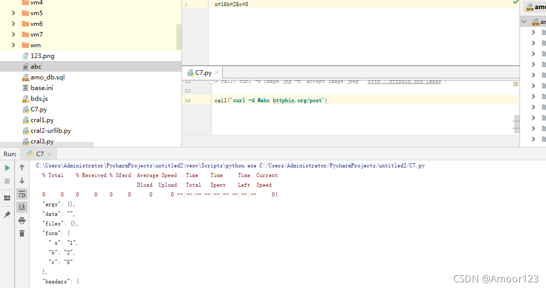Open base.ini file

tap(42, 88)
